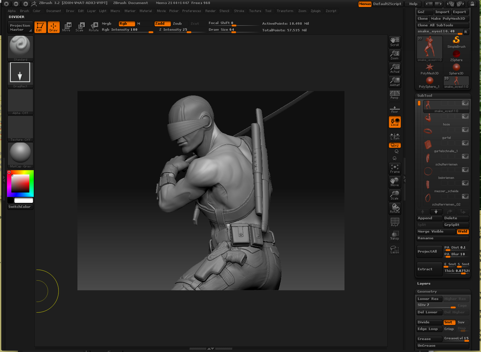Image resolution: width=481 pixels, height=352 pixels.
Task: Click the Divide button
Action: pos(429,322)
